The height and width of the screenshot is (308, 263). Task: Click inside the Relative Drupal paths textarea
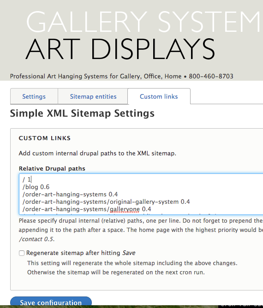click(x=141, y=194)
